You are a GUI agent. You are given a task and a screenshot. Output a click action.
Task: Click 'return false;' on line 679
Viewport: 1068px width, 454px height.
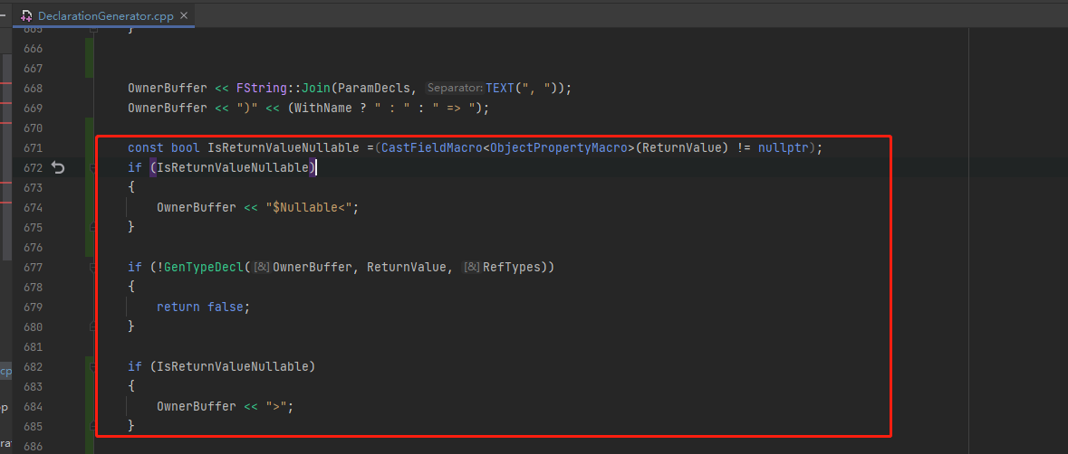204,307
